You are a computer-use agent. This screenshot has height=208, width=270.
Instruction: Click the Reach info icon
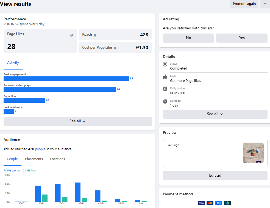pos(95,35)
